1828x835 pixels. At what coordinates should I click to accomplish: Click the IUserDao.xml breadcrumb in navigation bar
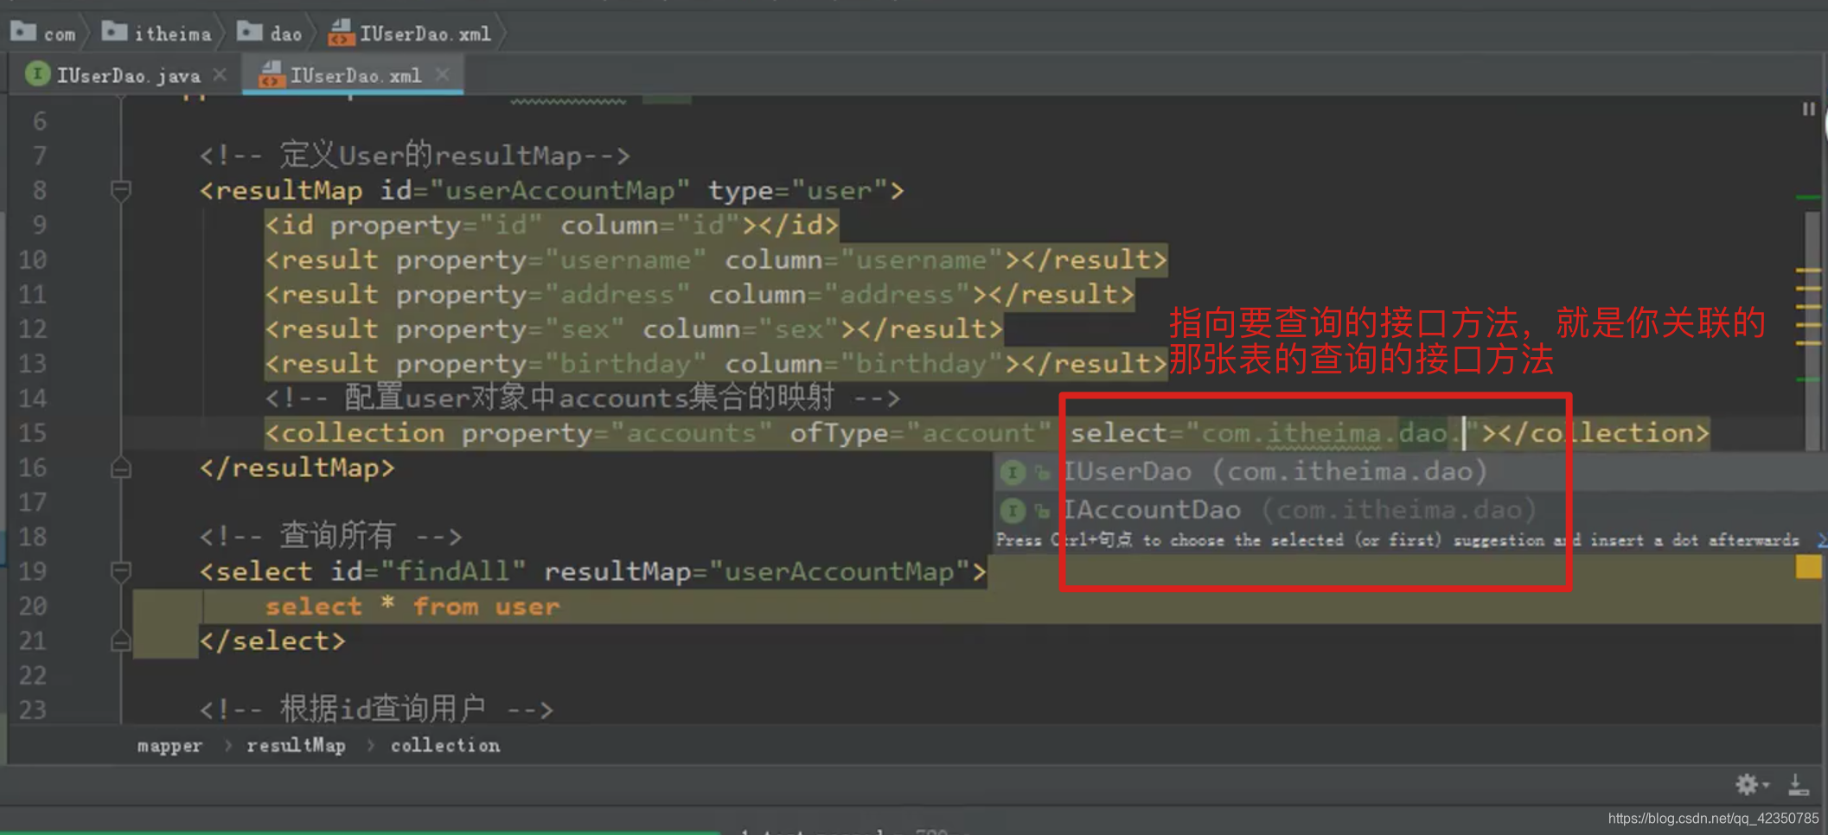pyautogui.click(x=412, y=34)
